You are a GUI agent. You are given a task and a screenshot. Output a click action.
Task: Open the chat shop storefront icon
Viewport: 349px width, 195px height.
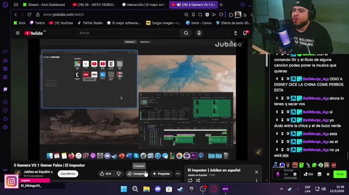[320, 174]
